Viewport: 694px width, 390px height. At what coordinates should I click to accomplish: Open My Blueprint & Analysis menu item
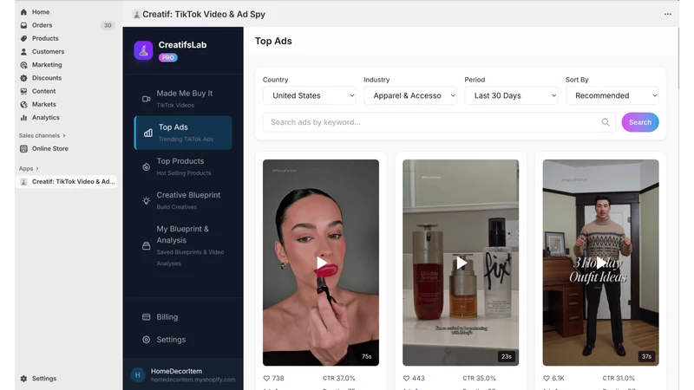[x=183, y=246]
